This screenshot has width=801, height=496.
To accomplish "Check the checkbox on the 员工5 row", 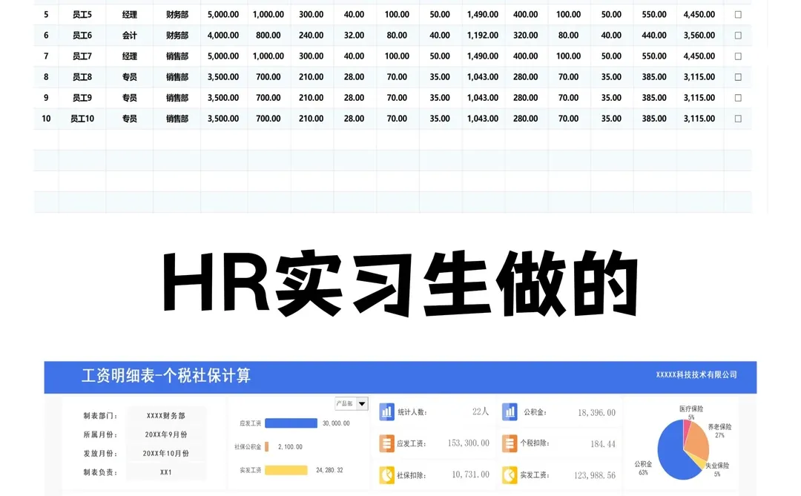I will pyautogui.click(x=738, y=14).
